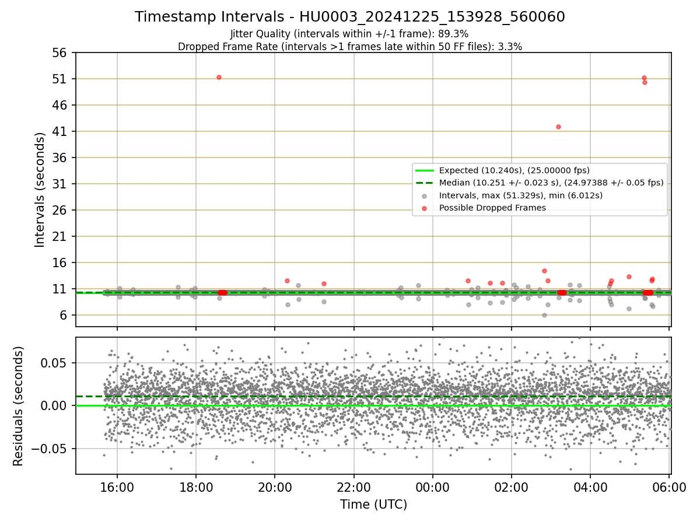Click the red cluster on median line near 18:40
Viewport: 700px width, 525px height.
click(222, 292)
